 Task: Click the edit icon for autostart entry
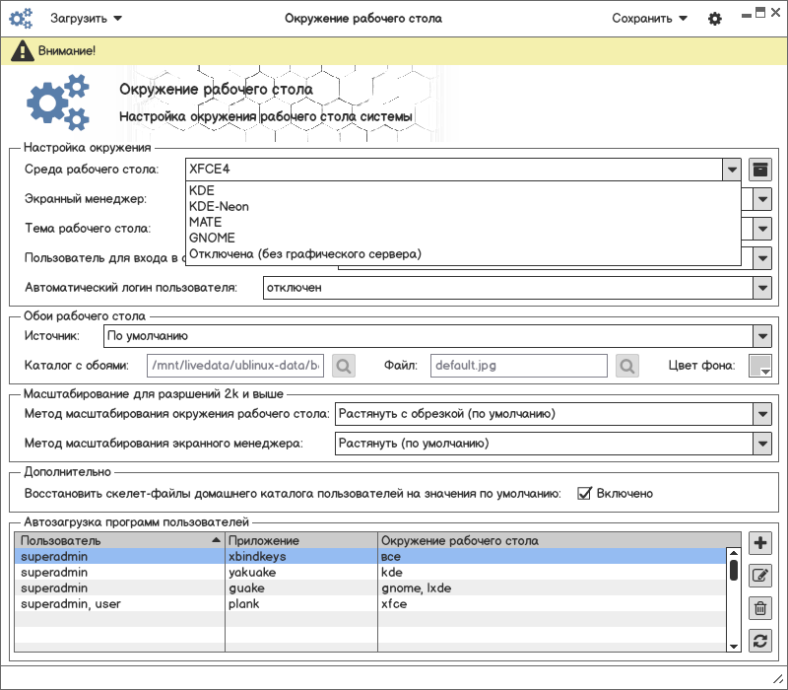(x=759, y=576)
